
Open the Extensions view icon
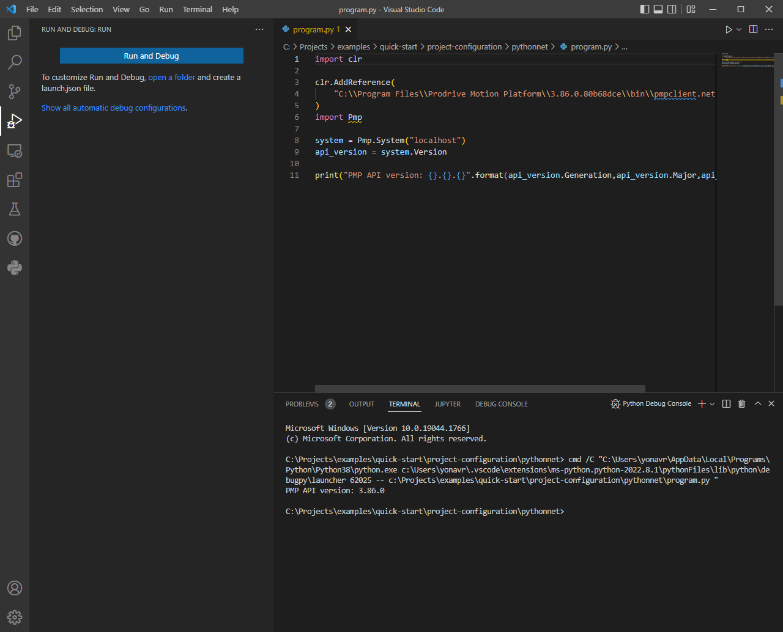[x=15, y=180]
